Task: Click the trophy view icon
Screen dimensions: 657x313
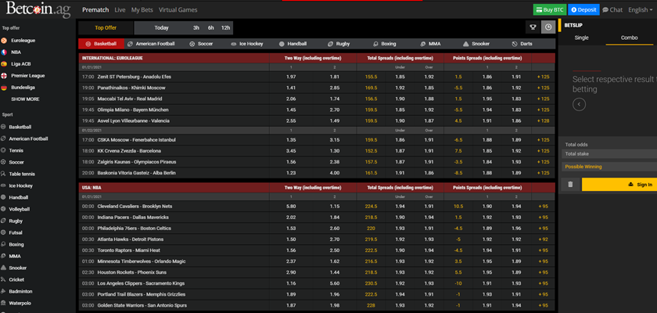Action: [x=533, y=27]
